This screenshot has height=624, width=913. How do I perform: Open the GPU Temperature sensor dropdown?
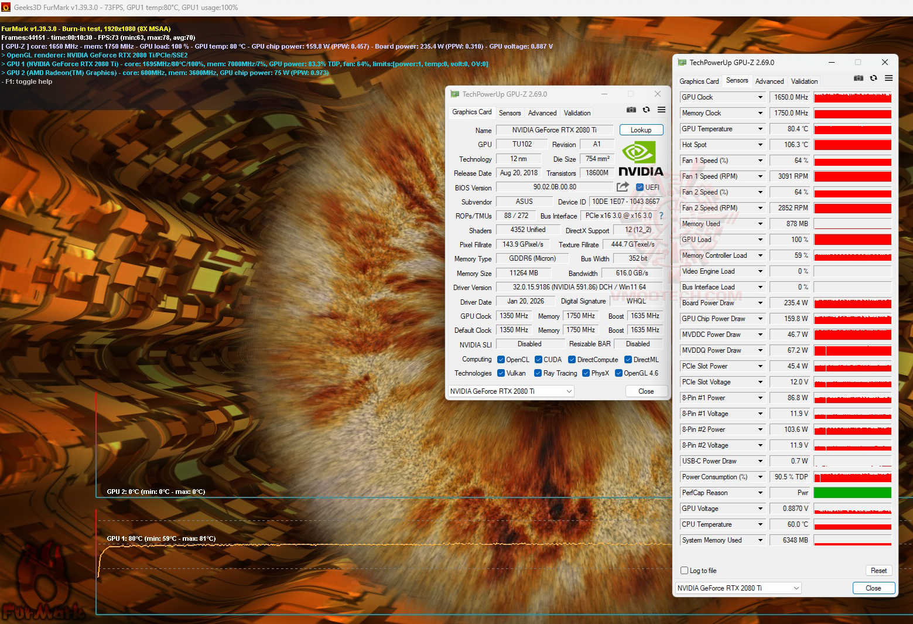(760, 129)
